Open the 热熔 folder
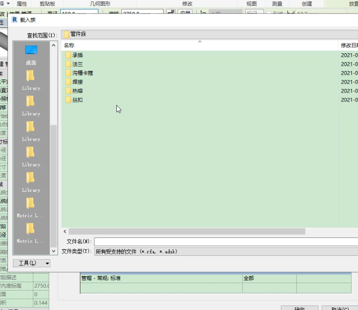The image size is (358, 310). pos(74,91)
